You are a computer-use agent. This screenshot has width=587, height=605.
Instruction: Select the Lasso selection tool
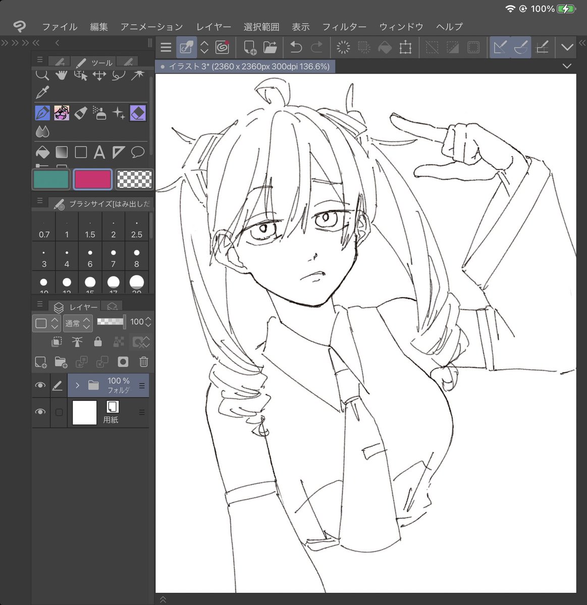[x=119, y=76]
